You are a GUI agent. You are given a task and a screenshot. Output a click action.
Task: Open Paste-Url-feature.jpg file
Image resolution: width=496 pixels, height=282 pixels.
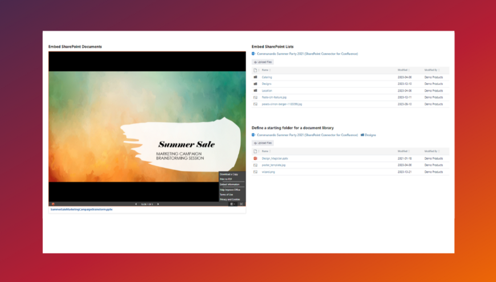274,97
